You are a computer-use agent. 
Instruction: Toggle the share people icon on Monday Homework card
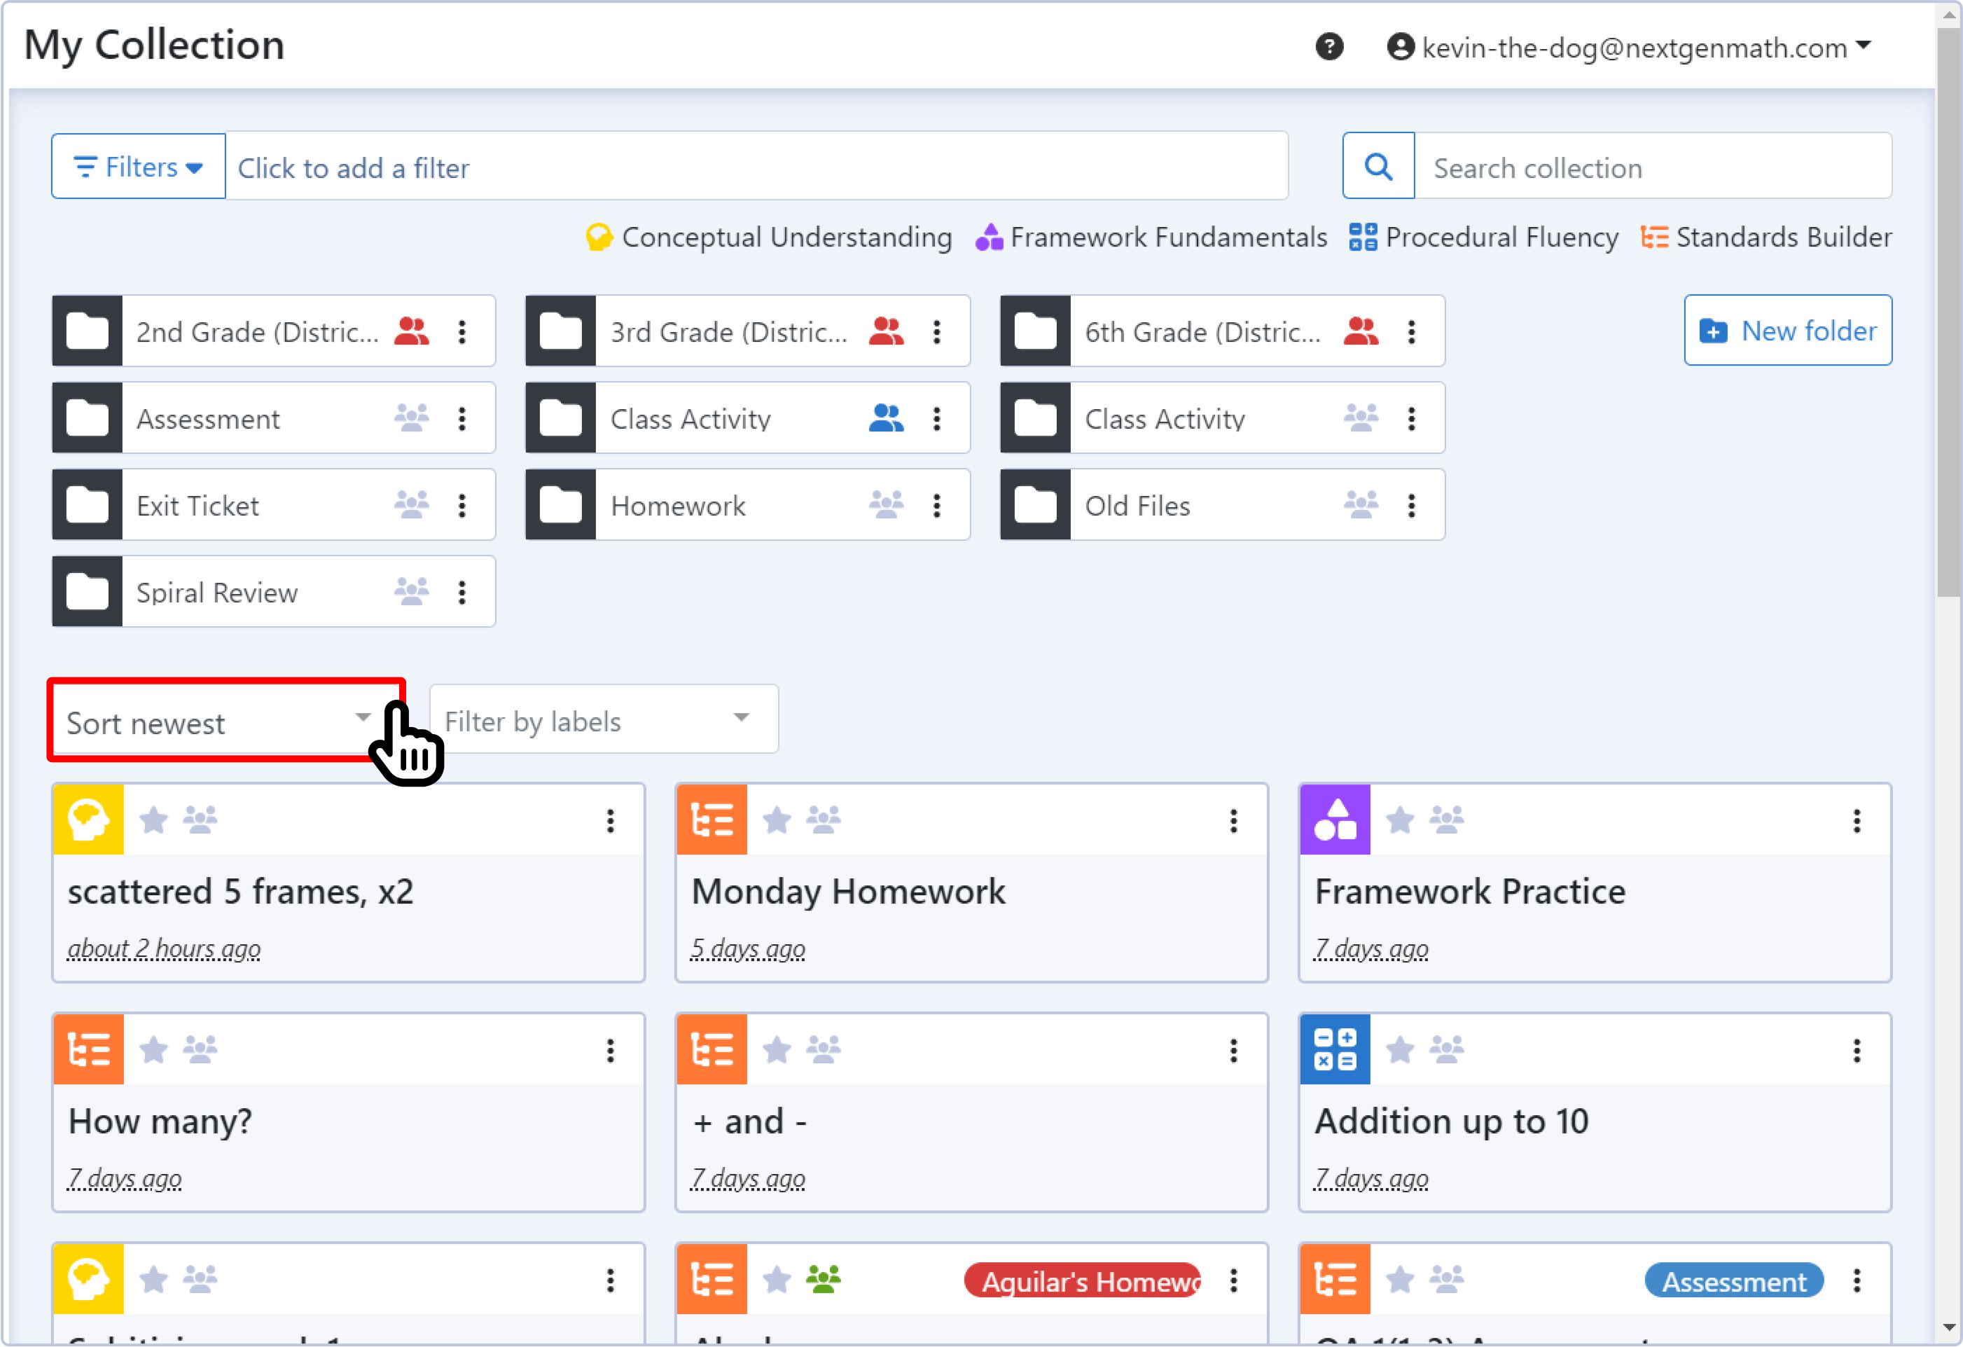(824, 820)
